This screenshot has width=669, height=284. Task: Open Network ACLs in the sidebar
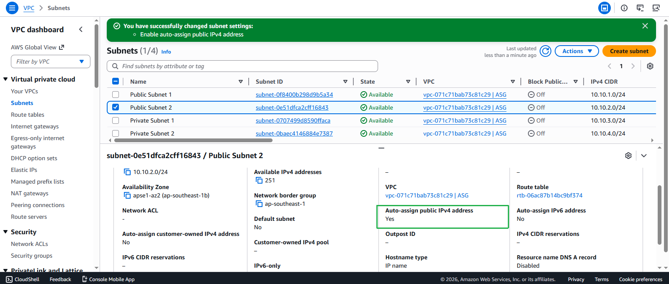click(x=29, y=244)
